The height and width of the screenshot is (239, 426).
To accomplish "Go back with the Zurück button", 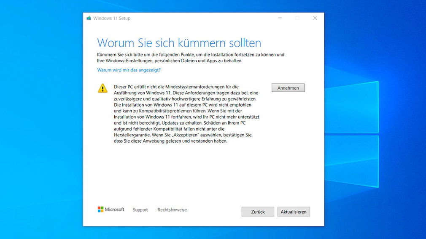I will coord(258,212).
